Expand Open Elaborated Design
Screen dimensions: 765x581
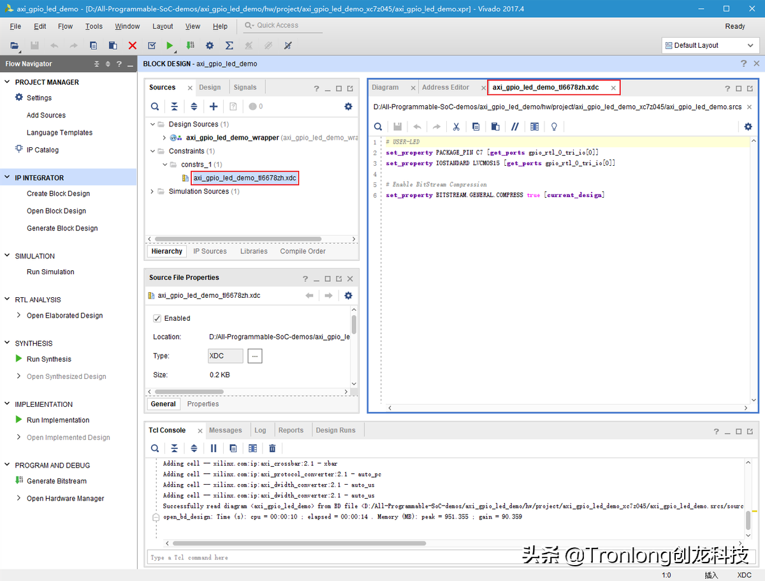[x=19, y=315]
